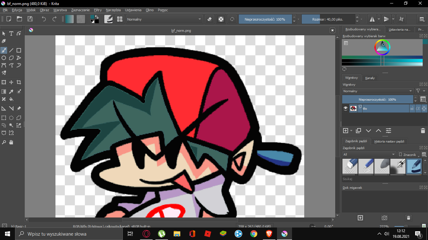Open the layer filter funnel dropdown
Image resolution: width=428 pixels, height=240 pixels.
click(421, 91)
